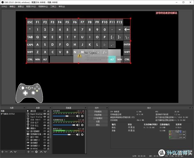
Task: Hide the 游戏捕获 2 source via its eye icon
Action: click(x=45, y=146)
